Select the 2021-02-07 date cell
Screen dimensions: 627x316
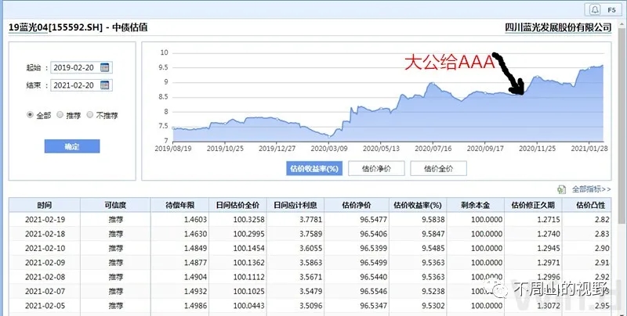45,291
